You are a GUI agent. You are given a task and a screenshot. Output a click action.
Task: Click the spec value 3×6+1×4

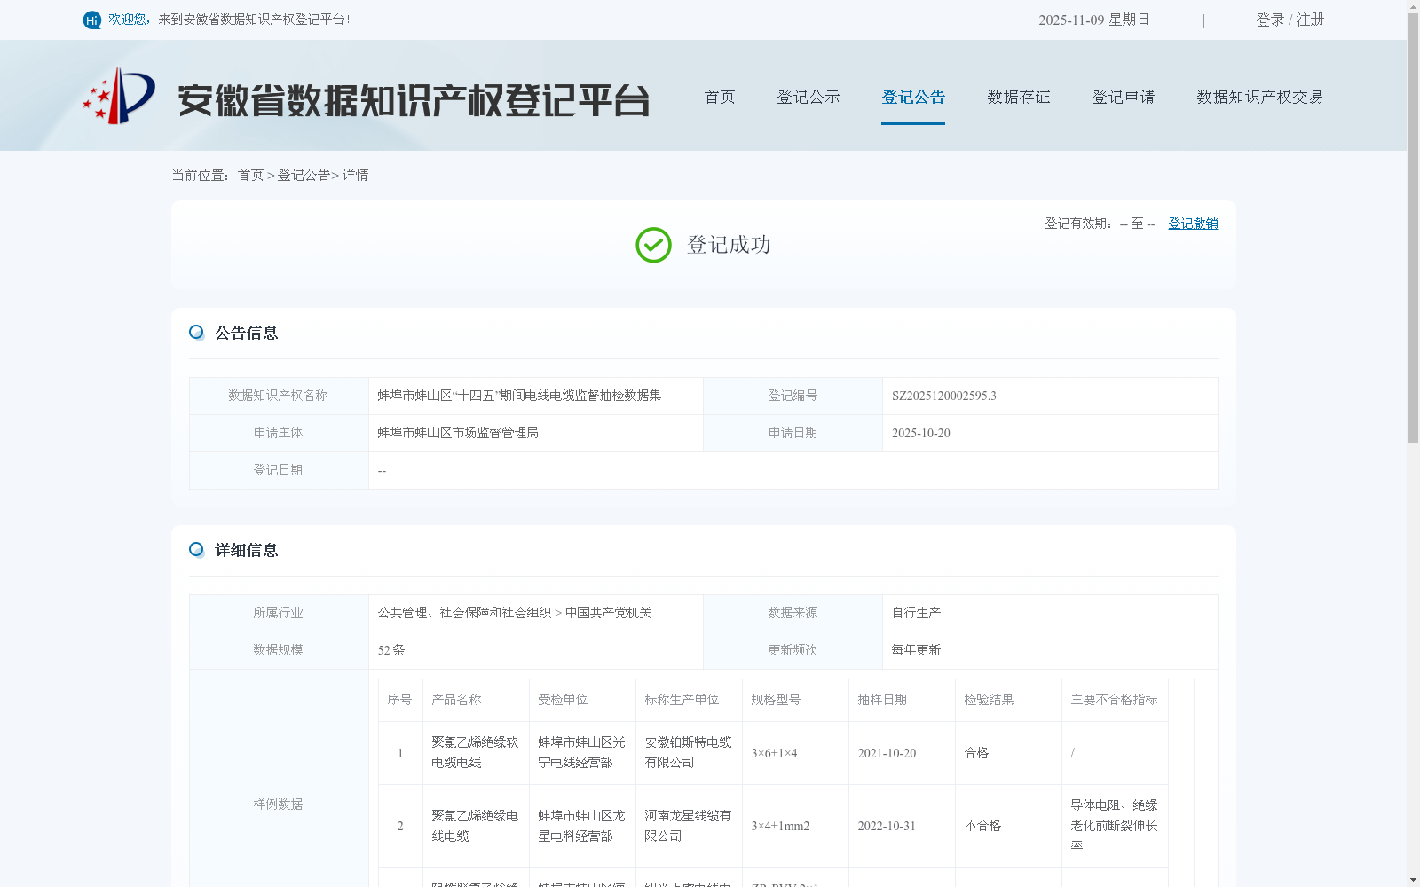pyautogui.click(x=774, y=753)
